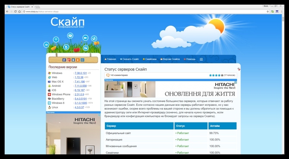Click Android robot icon in versions list
Viewport: 289px width, 159px height.
49,86
